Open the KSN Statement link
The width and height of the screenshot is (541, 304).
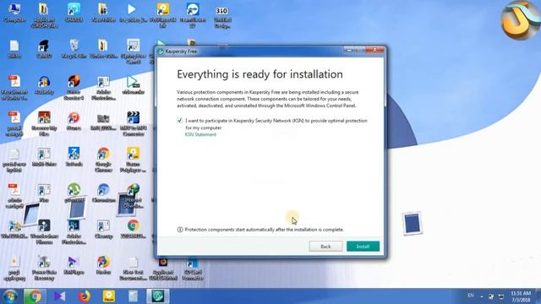(200, 134)
